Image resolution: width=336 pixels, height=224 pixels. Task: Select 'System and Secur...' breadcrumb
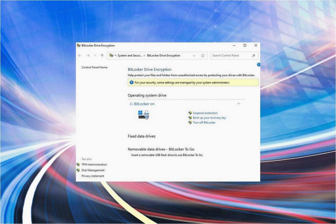click(x=130, y=55)
